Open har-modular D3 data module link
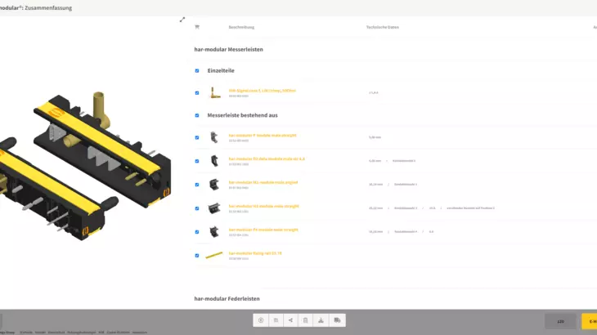Image resolution: width=597 pixels, height=335 pixels. point(267,159)
